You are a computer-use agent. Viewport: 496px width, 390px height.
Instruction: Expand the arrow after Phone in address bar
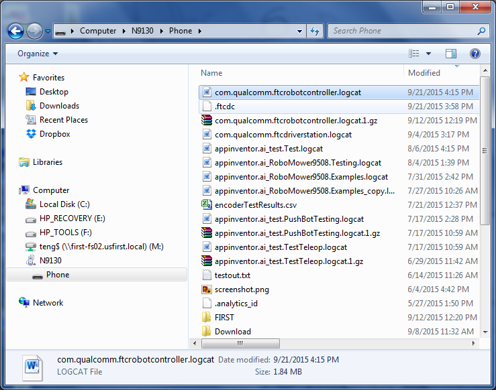pyautogui.click(x=200, y=31)
